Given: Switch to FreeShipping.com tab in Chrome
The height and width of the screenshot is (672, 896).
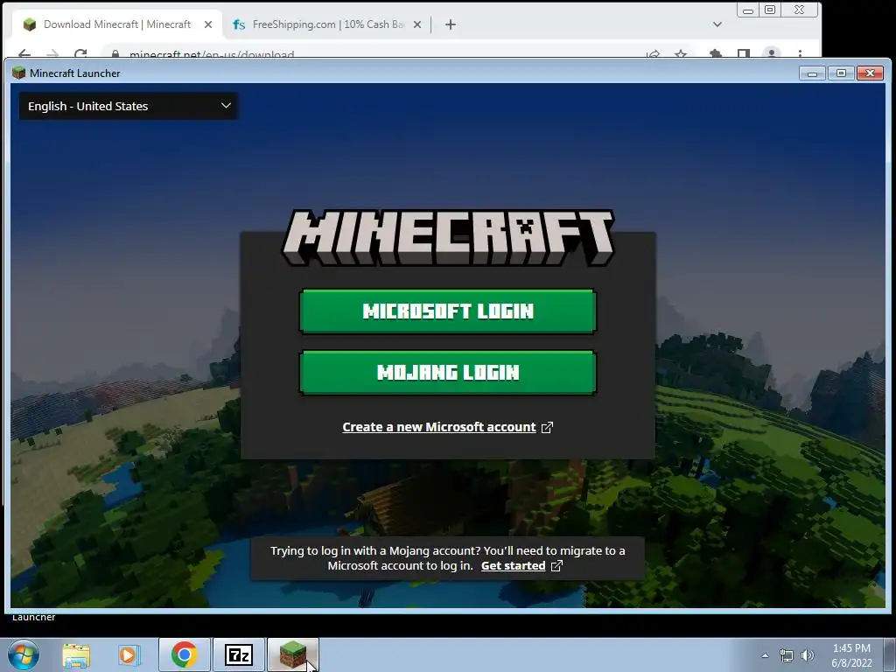Looking at the screenshot, I should [327, 24].
